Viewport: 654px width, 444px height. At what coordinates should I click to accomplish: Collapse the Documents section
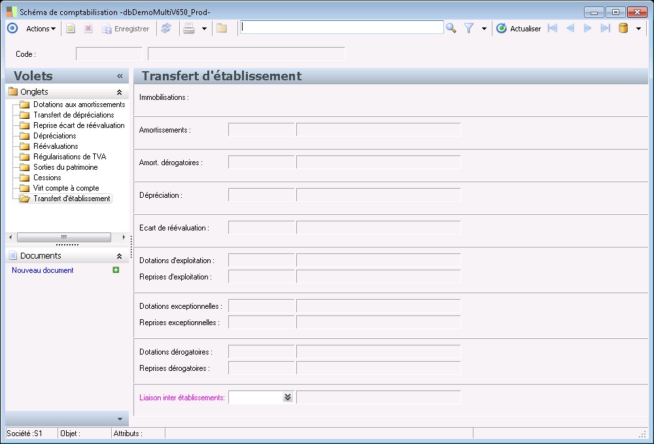coord(119,256)
